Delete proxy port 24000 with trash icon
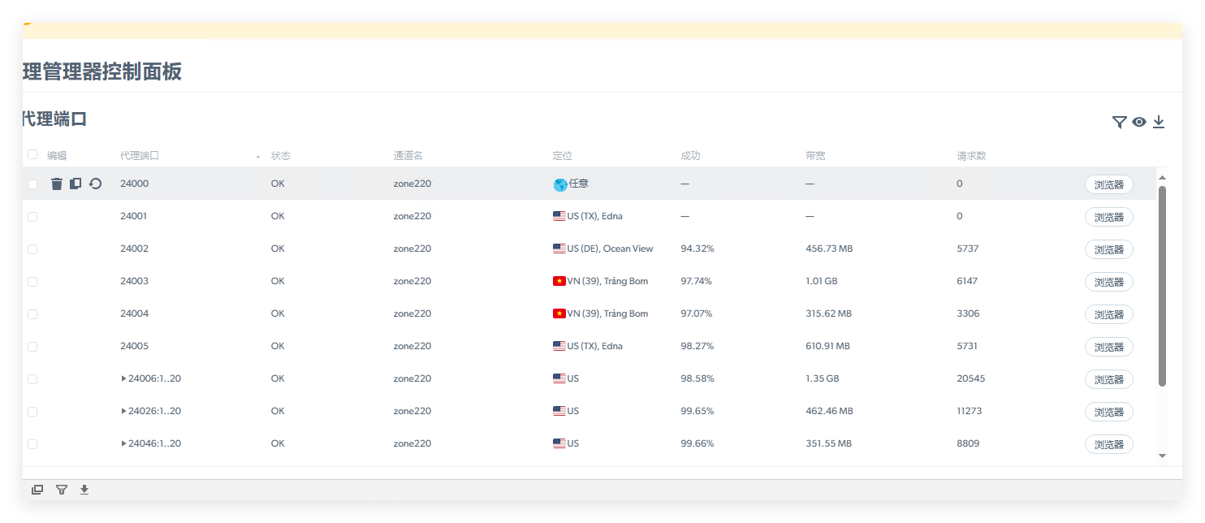This screenshot has width=1205, height=523. coord(57,184)
